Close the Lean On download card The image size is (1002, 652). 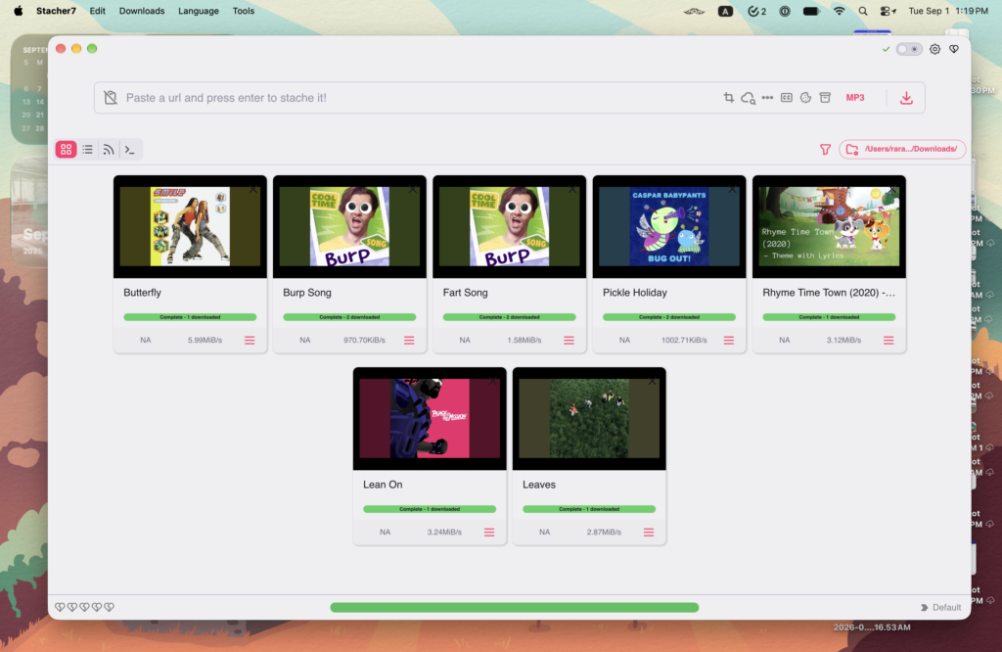[x=493, y=381]
